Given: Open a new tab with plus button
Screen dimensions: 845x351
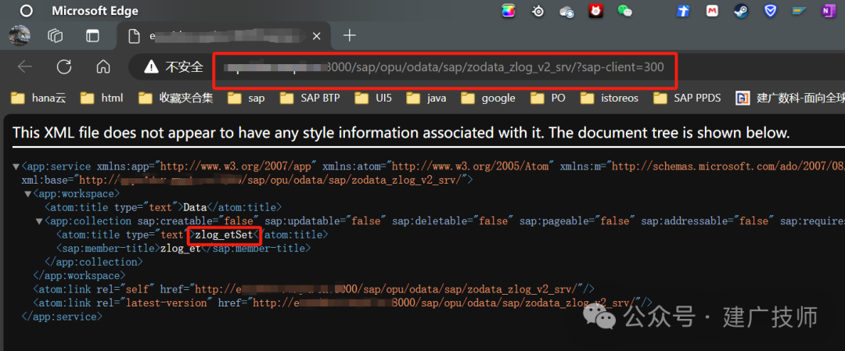Looking at the screenshot, I should [351, 35].
